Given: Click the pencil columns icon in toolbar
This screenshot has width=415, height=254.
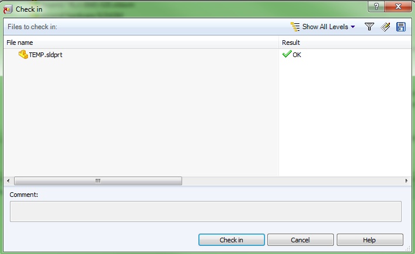Looking at the screenshot, I should point(385,27).
